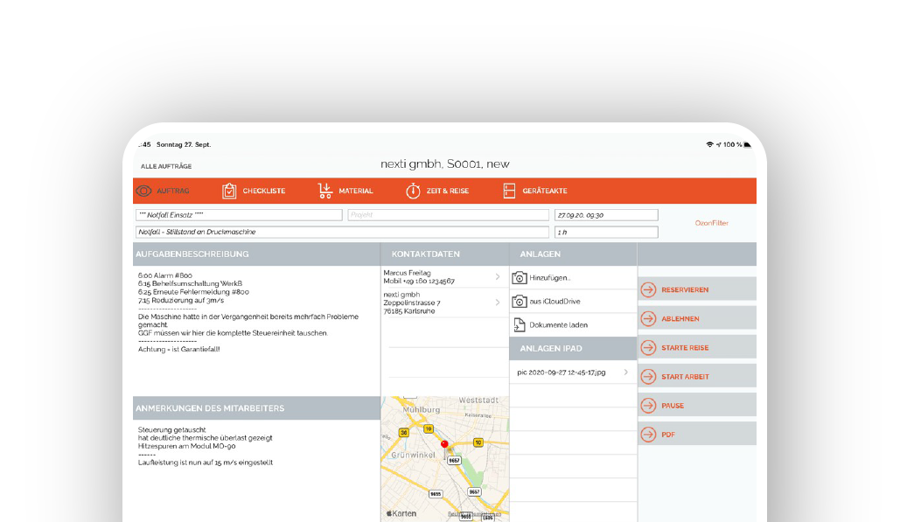Click Marcus Freitag contact entry
The height and width of the screenshot is (522, 907).
(443, 277)
